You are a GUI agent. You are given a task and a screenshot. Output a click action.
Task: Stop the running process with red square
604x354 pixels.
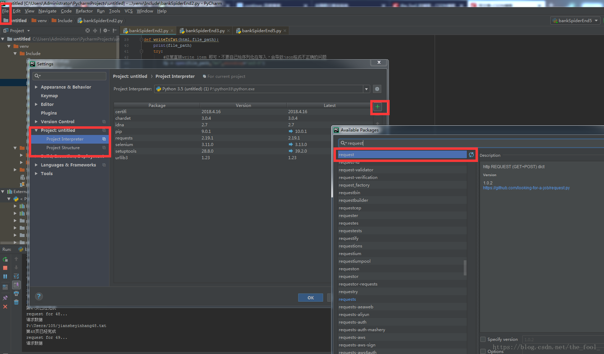[5, 268]
